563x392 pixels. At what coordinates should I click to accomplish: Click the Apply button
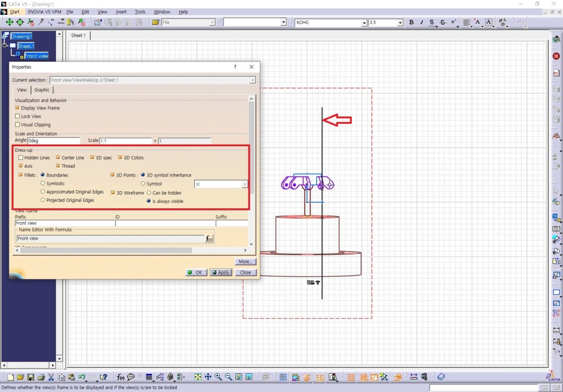pyautogui.click(x=220, y=272)
